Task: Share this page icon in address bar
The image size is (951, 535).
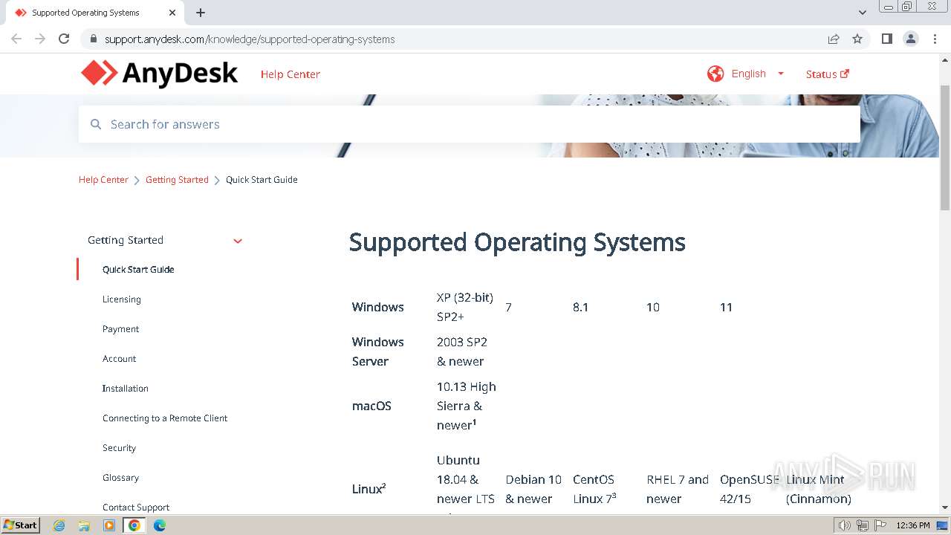Action: [834, 39]
